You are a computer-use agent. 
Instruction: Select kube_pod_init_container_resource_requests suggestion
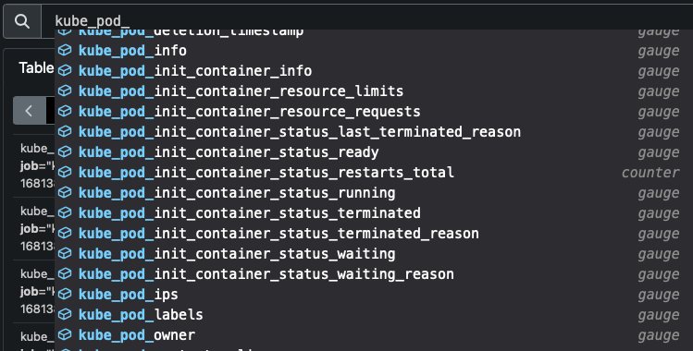(x=369, y=111)
